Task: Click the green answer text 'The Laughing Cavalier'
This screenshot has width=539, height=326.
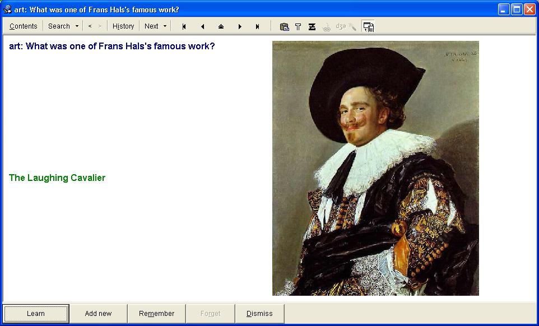Action: (x=57, y=178)
